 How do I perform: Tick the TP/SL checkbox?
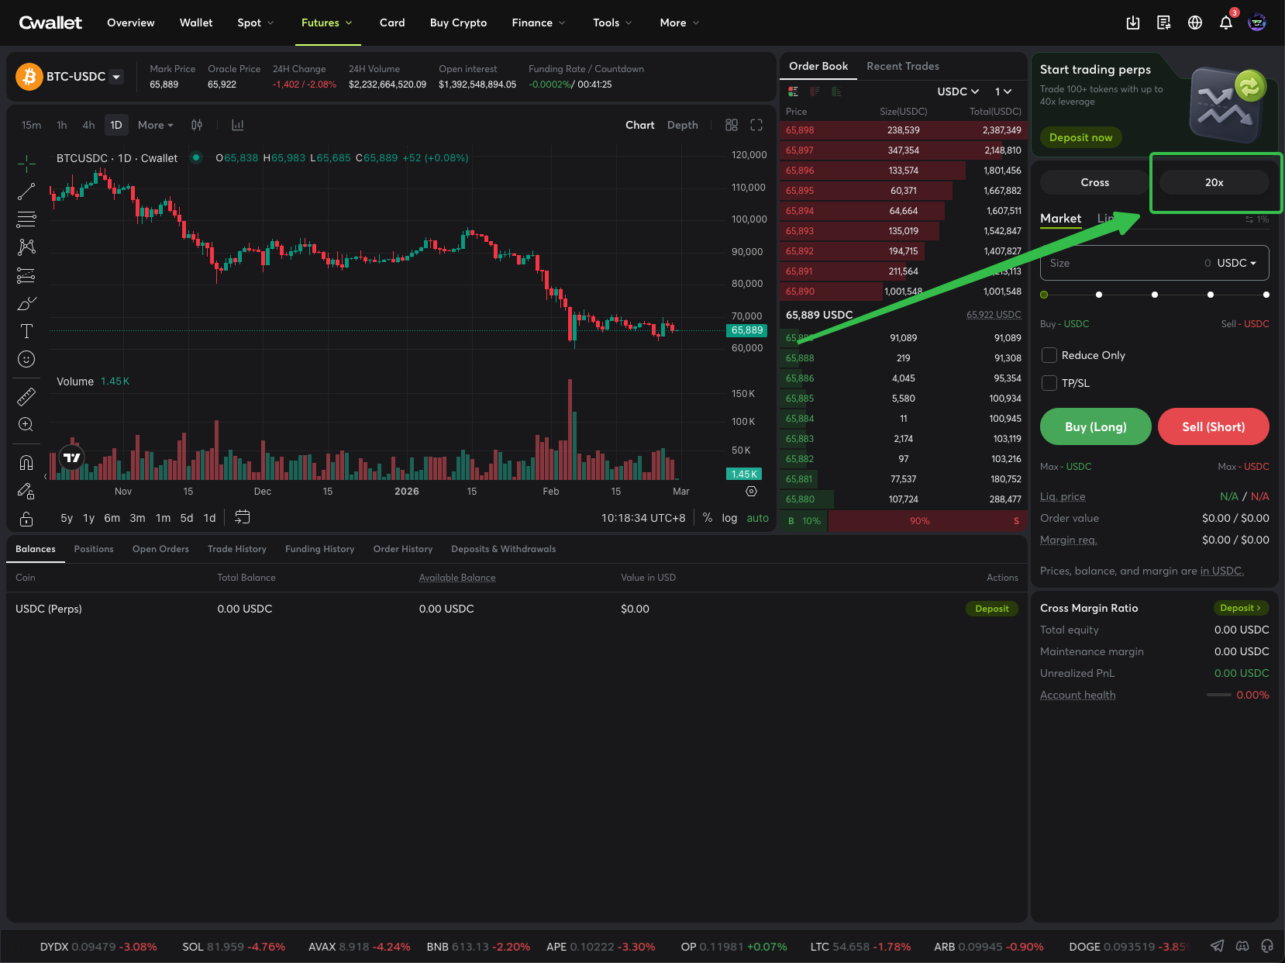point(1049,383)
